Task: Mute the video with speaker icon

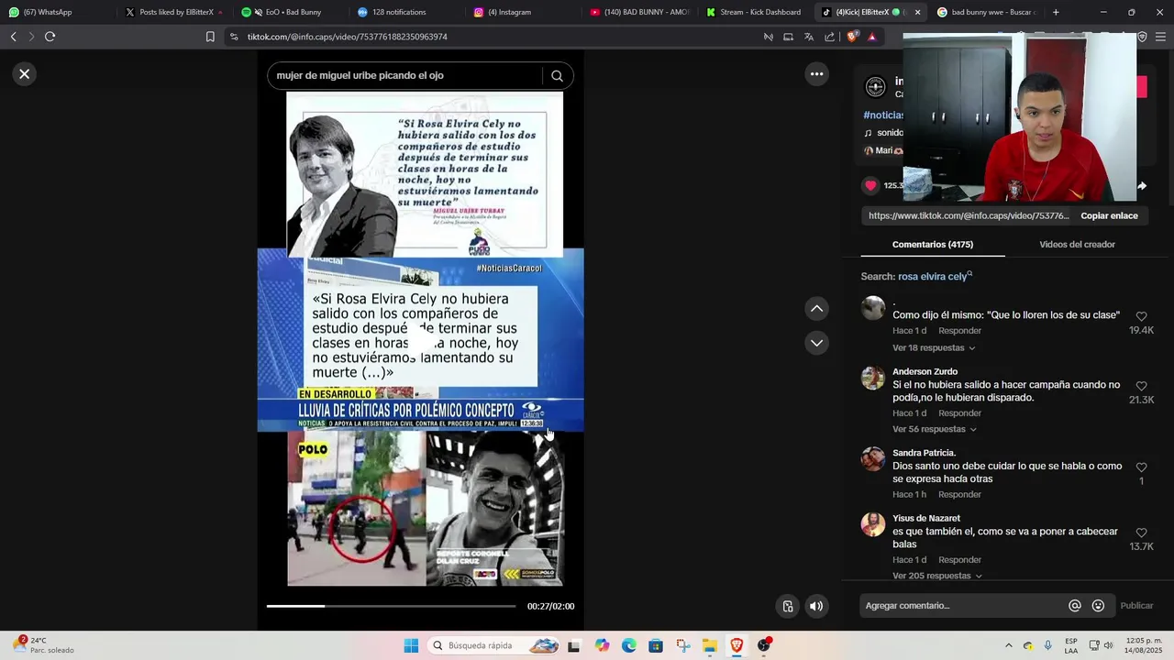Action: (x=816, y=606)
